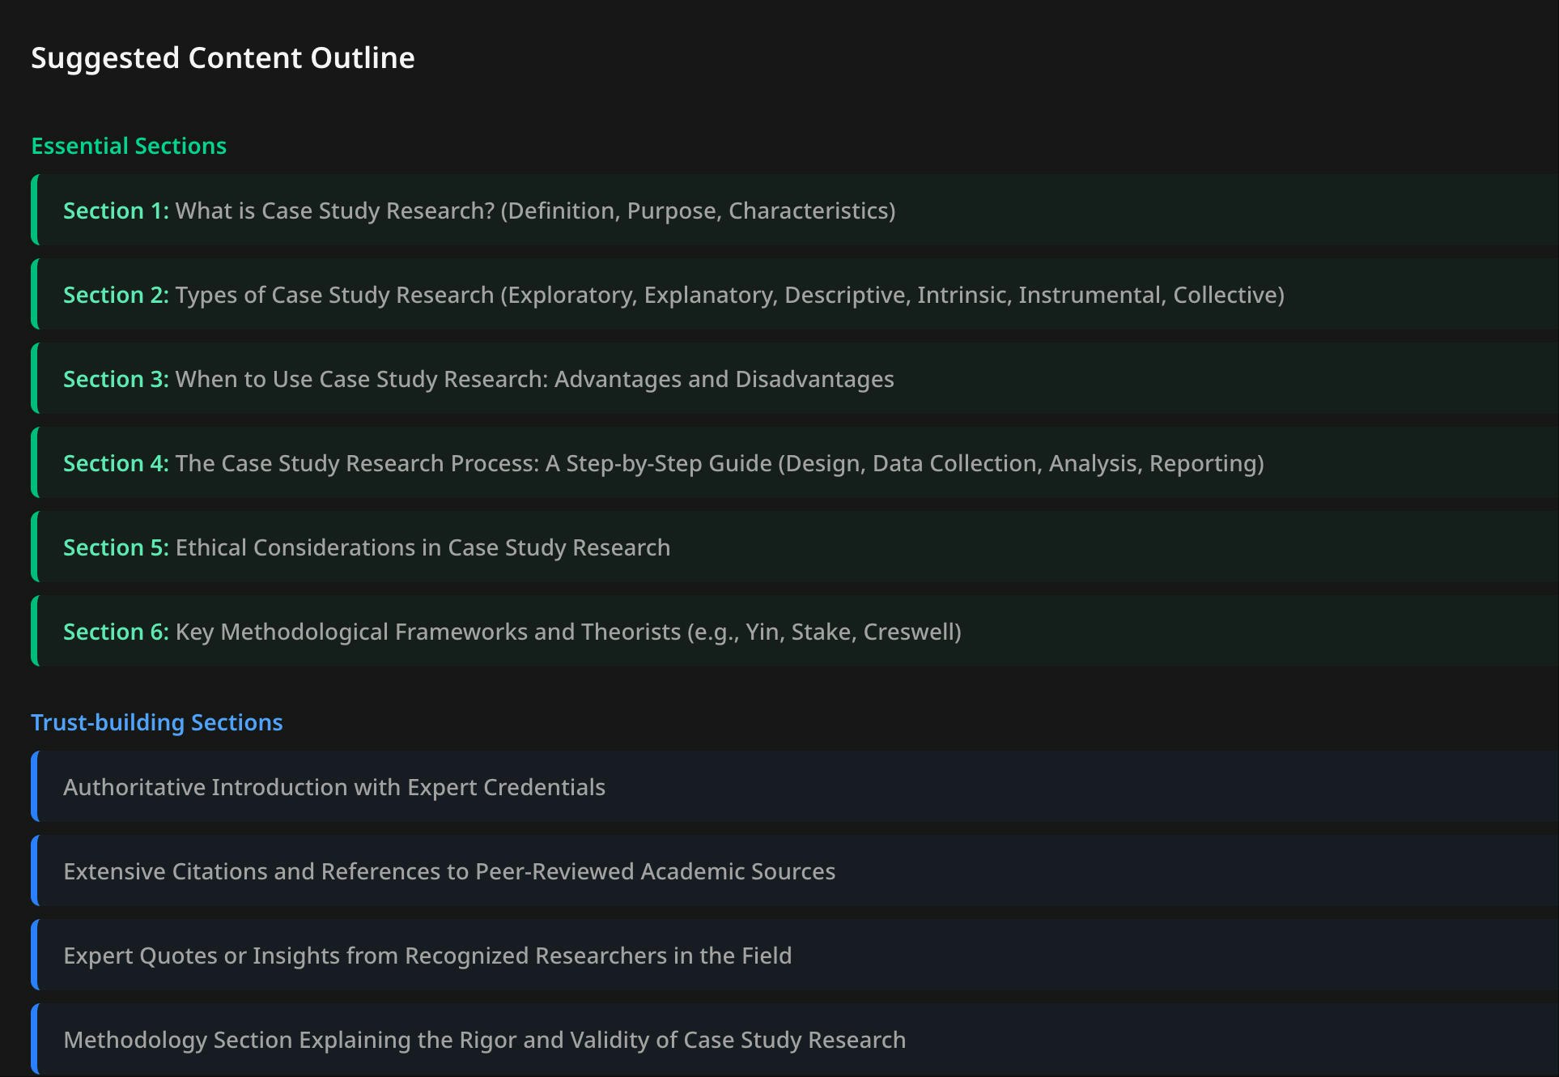The height and width of the screenshot is (1077, 1559).
Task: Open 'Authoritative Introduction with Expert Credentials' card
Action: point(334,786)
